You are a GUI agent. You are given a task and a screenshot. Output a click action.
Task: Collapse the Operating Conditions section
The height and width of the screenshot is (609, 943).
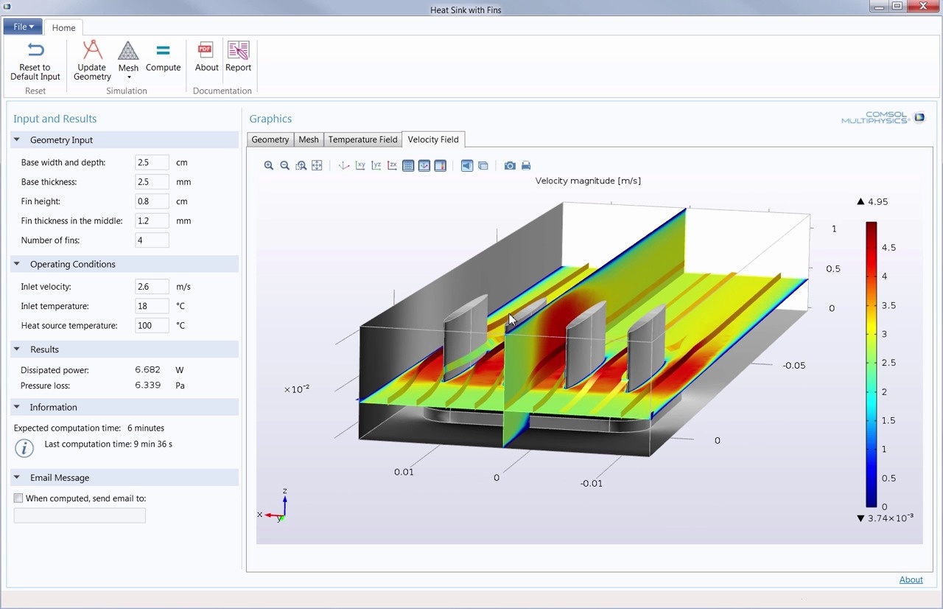pyautogui.click(x=17, y=264)
